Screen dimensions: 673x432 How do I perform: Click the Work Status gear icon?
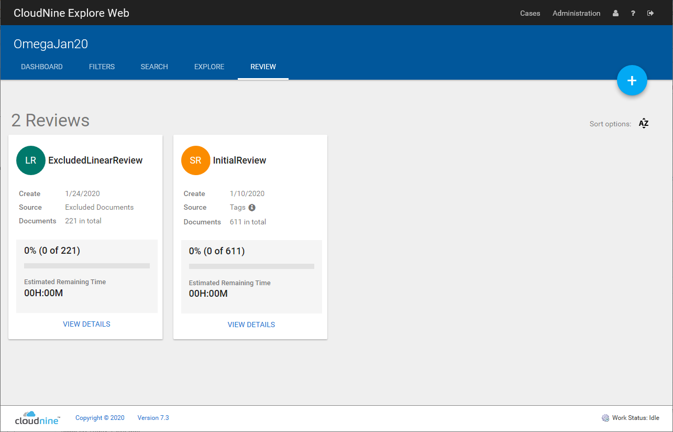[x=605, y=418]
